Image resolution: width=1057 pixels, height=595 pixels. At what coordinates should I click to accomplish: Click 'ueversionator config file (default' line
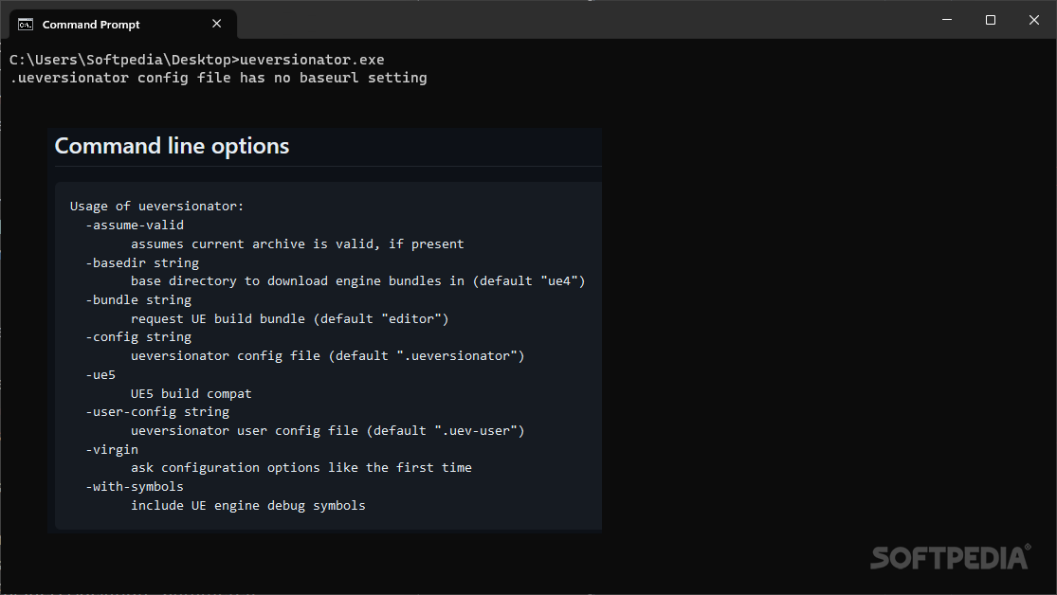click(x=328, y=356)
